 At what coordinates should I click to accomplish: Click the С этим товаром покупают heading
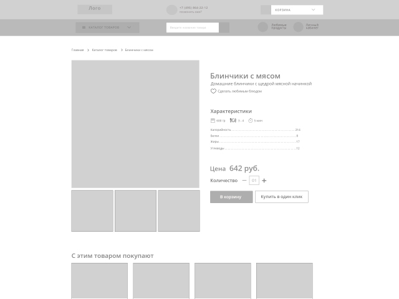[x=112, y=256]
